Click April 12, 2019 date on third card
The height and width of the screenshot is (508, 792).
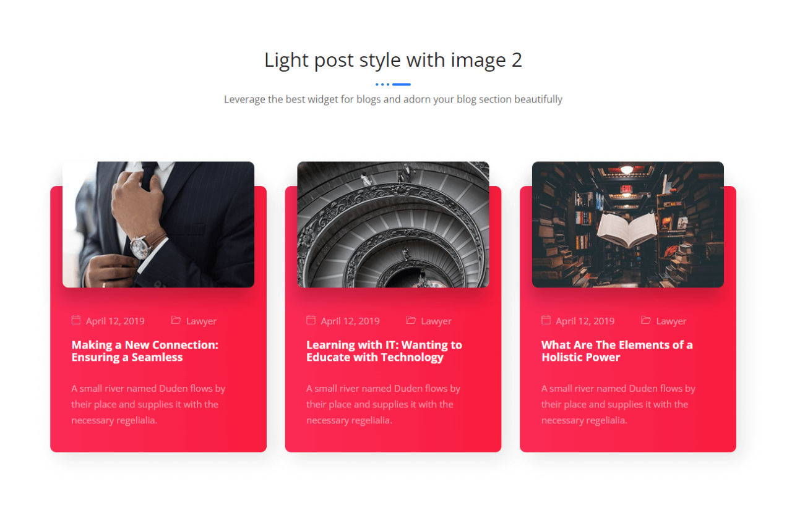pos(585,321)
